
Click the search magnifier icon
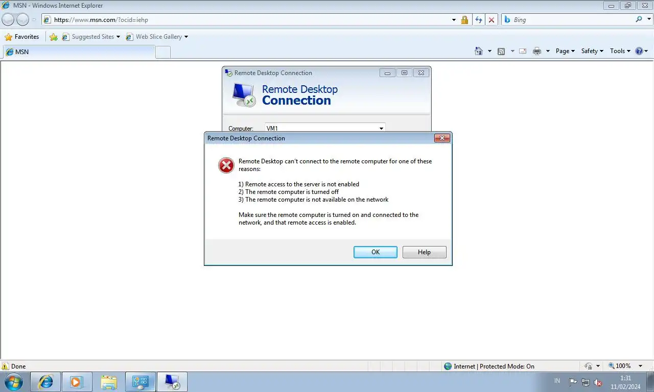click(x=639, y=19)
